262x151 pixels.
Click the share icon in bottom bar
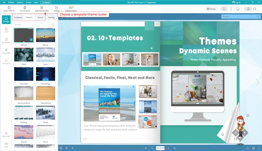pyautogui.click(x=248, y=148)
